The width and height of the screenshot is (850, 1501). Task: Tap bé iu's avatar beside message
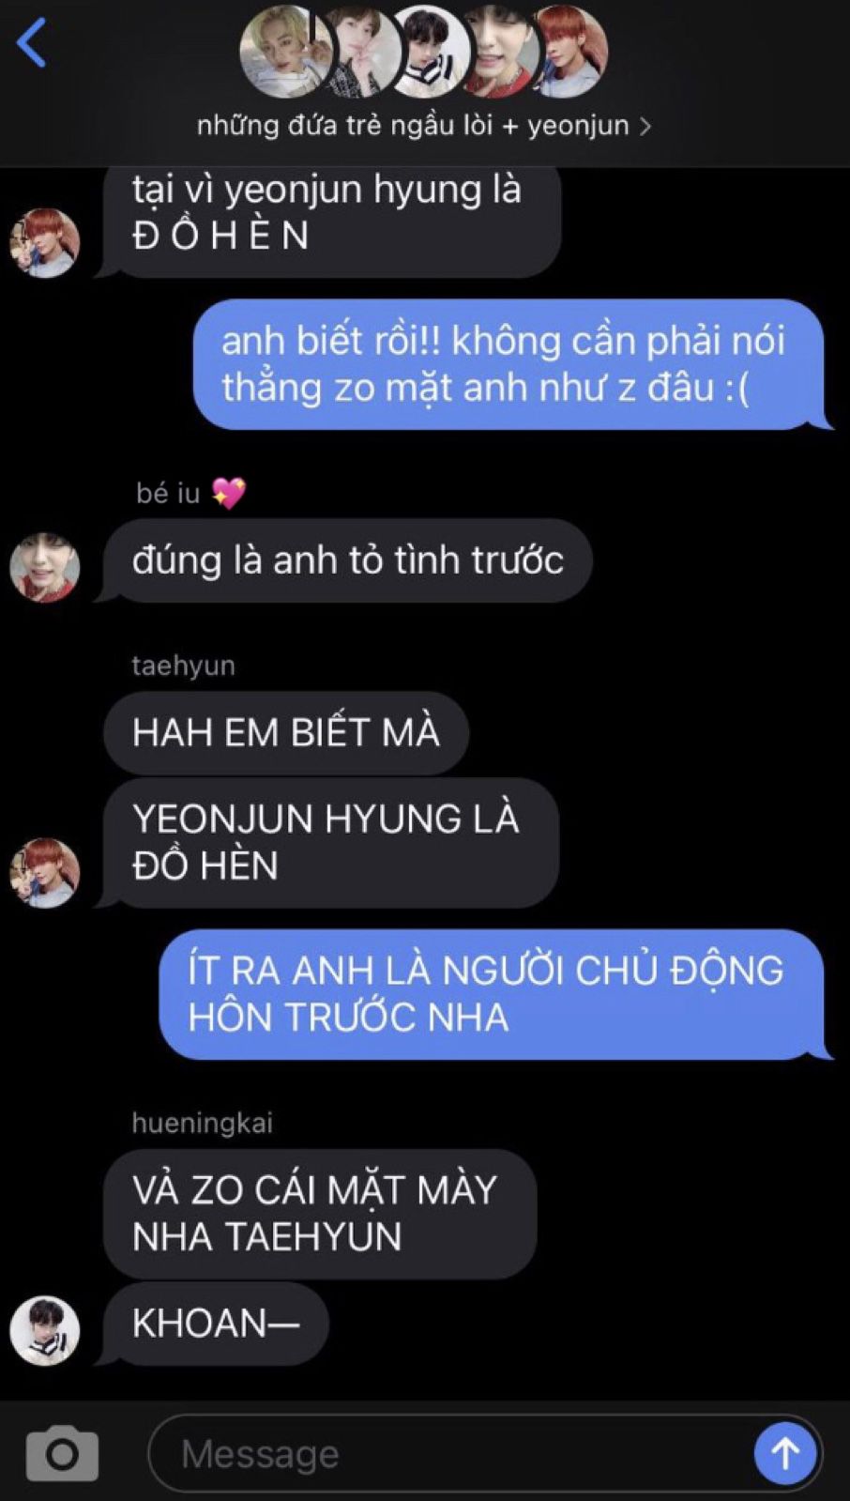[x=44, y=567]
